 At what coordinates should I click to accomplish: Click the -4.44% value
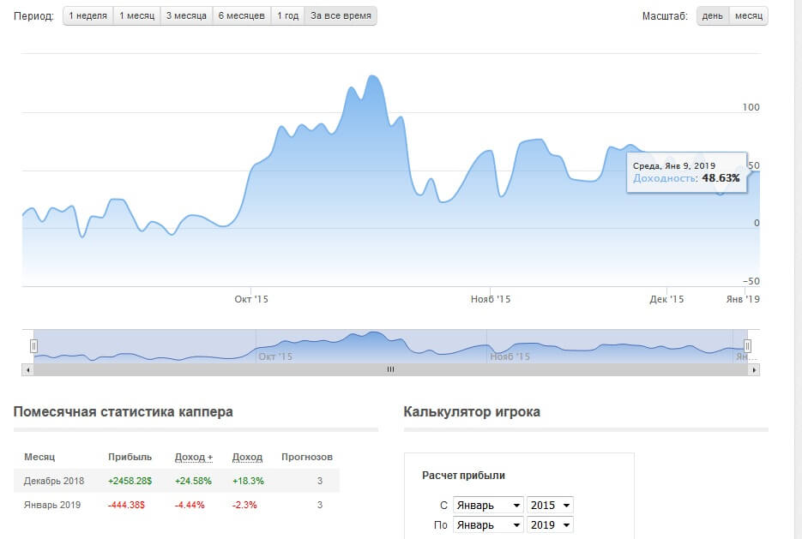[190, 505]
